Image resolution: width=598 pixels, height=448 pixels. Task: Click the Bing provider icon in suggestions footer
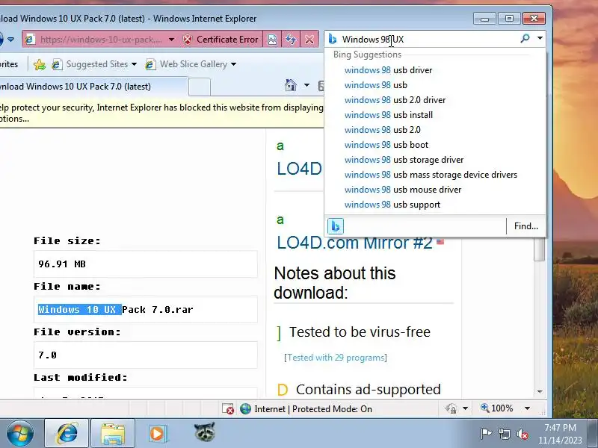pos(336,226)
